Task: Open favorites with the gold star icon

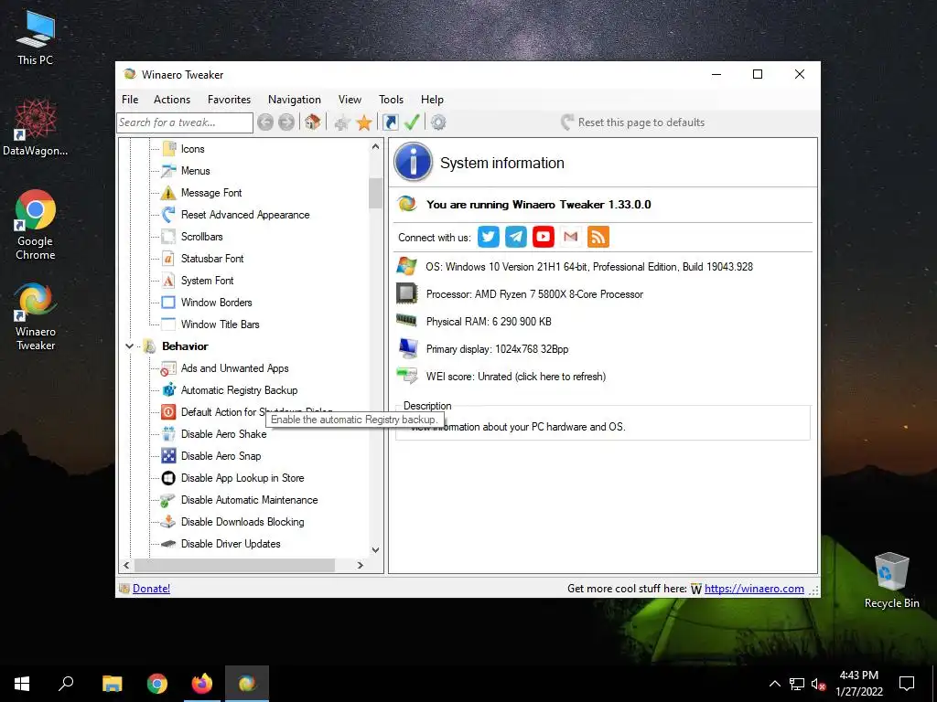Action: tap(364, 123)
